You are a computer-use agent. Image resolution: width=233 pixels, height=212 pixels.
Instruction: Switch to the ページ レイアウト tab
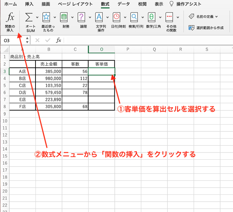point(75,4)
